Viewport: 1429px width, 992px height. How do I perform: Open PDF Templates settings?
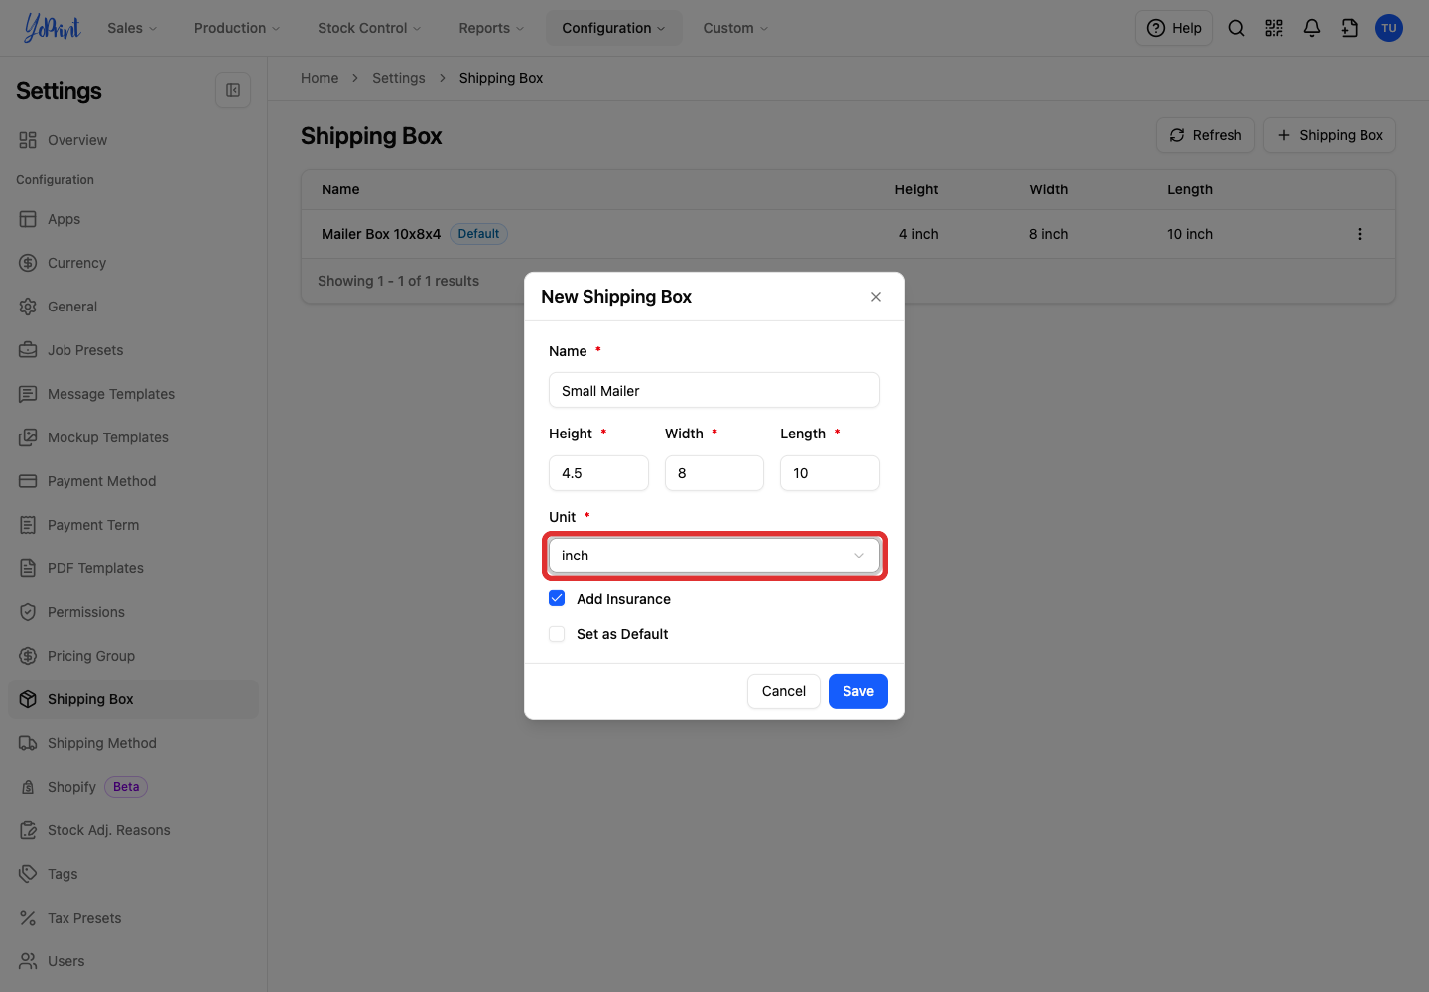pos(133,568)
